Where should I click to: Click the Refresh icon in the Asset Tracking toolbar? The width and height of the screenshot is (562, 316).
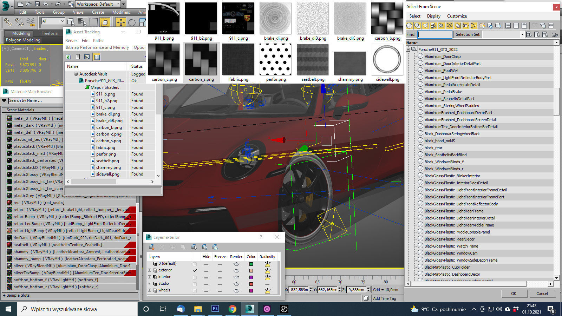[x=68, y=57]
